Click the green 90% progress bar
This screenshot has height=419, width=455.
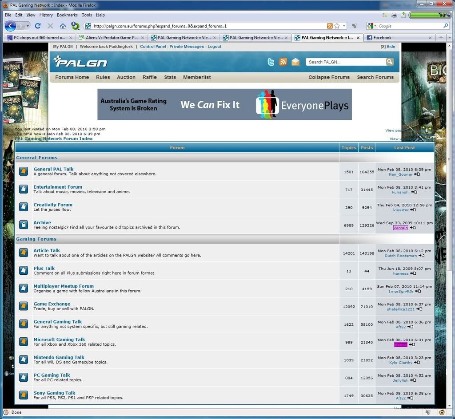pos(430,15)
